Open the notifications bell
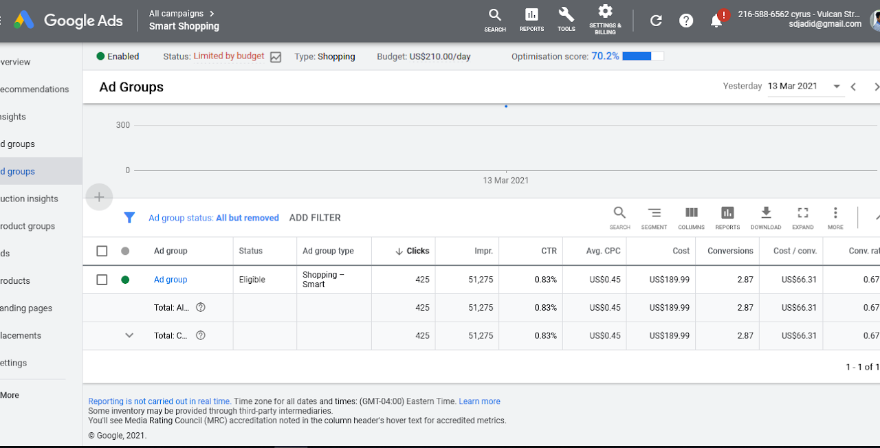880x448 pixels. coord(716,21)
